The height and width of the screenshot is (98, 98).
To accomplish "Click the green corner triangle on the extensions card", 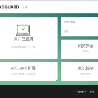I will tap(57, 80).
